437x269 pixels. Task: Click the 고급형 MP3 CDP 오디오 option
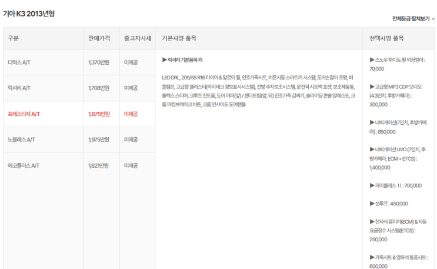(x=396, y=95)
